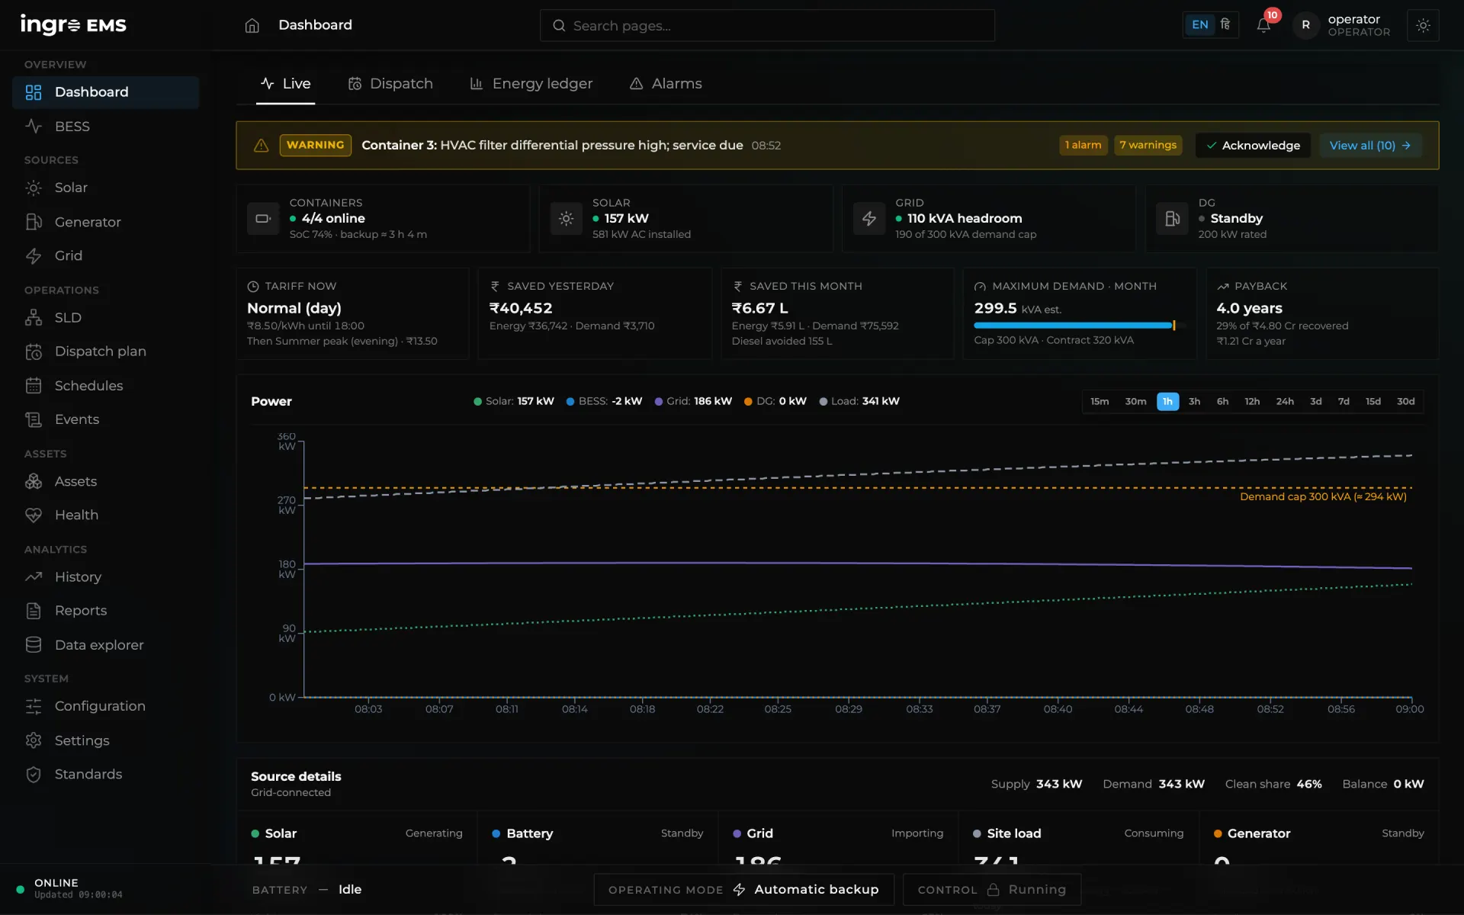Toggle the light/dark theme sun icon
Screen dimensions: 1464x915
pos(1423,25)
